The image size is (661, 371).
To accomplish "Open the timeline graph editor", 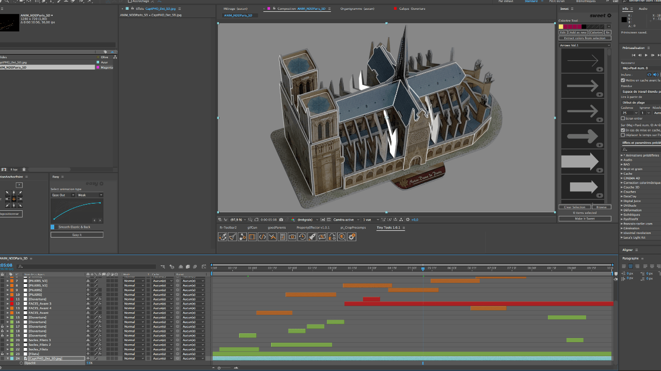I will pyautogui.click(x=204, y=267).
